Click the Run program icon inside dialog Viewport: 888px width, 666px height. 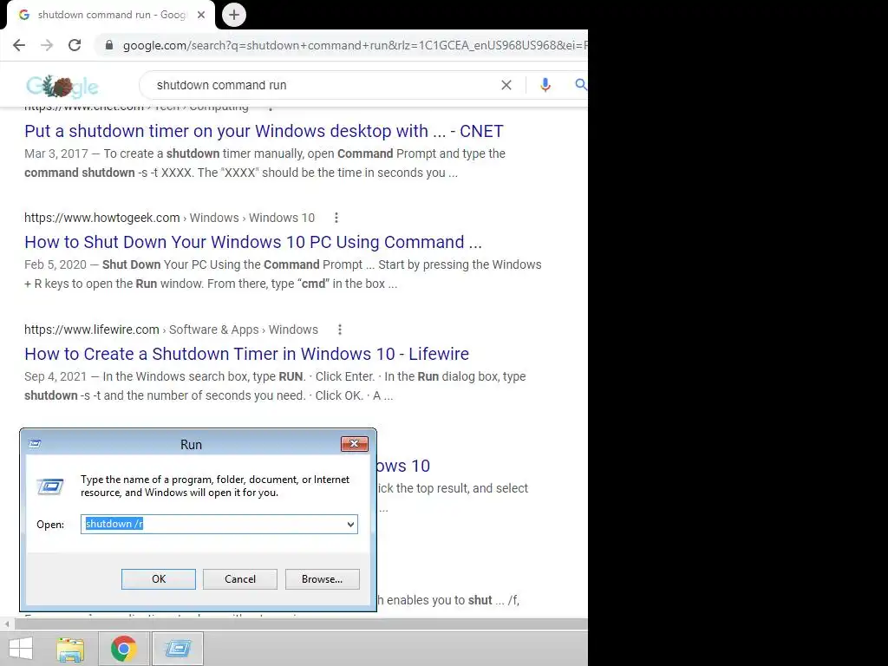(50, 486)
